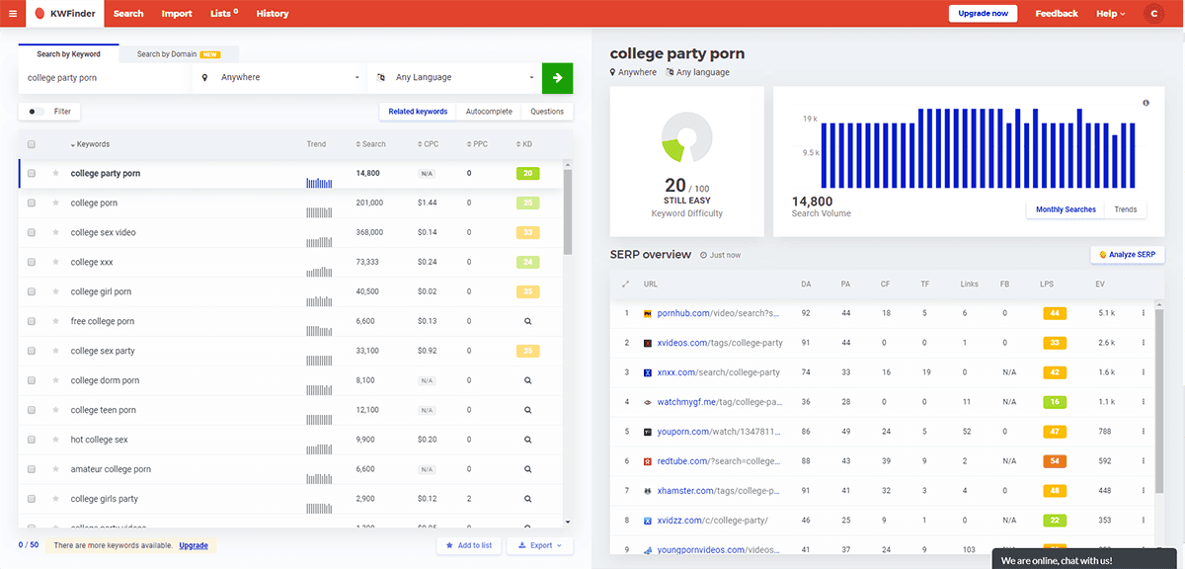Click the language icon in the search bar
Image resolution: width=1185 pixels, height=569 pixels.
(x=381, y=77)
